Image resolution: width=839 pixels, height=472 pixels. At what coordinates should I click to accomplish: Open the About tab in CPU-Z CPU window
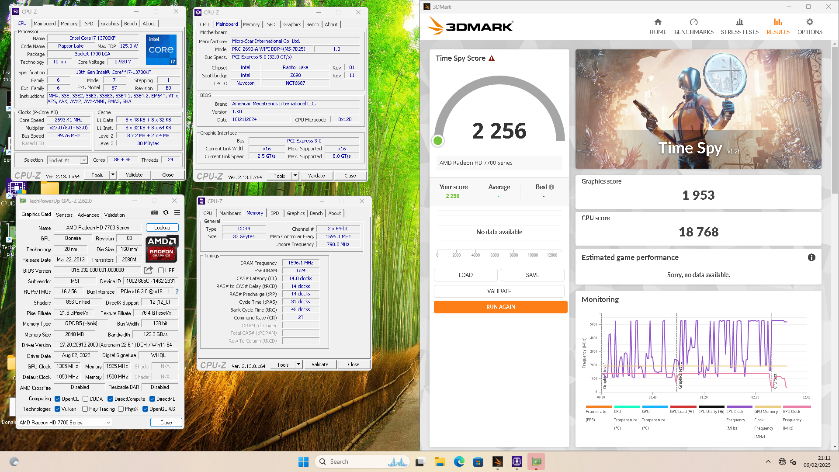pyautogui.click(x=149, y=24)
